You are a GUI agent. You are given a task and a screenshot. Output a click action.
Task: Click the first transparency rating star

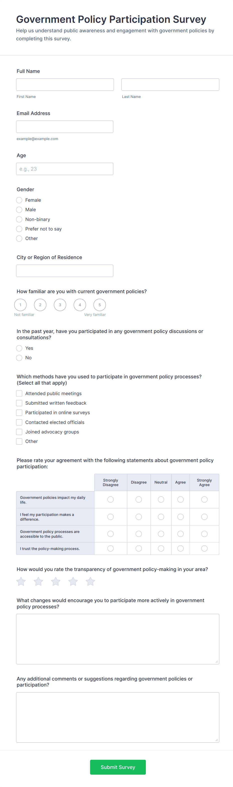tap(21, 581)
